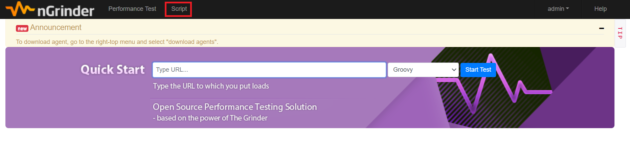This screenshot has height=142, width=630.
Task: Click the chevron arrow of Groovy selector
Action: [454, 70]
